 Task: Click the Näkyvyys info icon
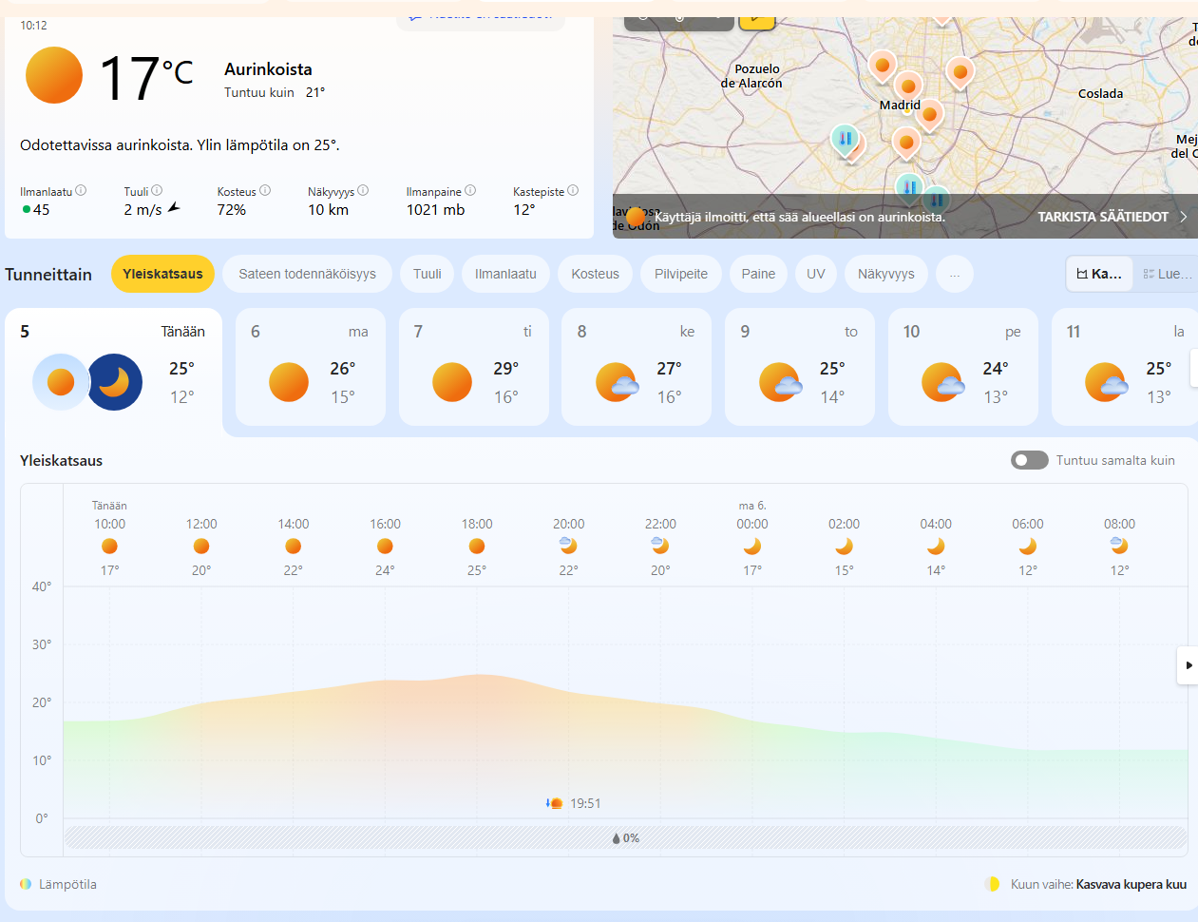tap(363, 190)
